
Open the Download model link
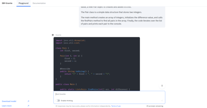tap(9, 101)
